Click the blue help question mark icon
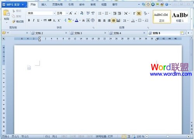This screenshot has height=139, width=194. click(167, 5)
